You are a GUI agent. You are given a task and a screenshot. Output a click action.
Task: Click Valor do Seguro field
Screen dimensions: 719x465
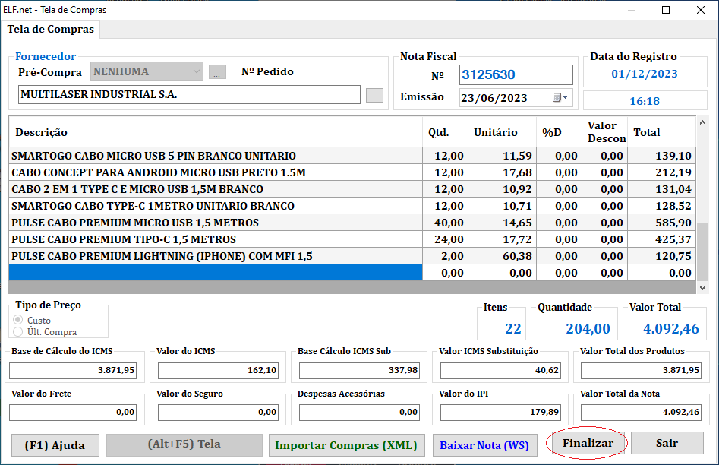pos(218,413)
